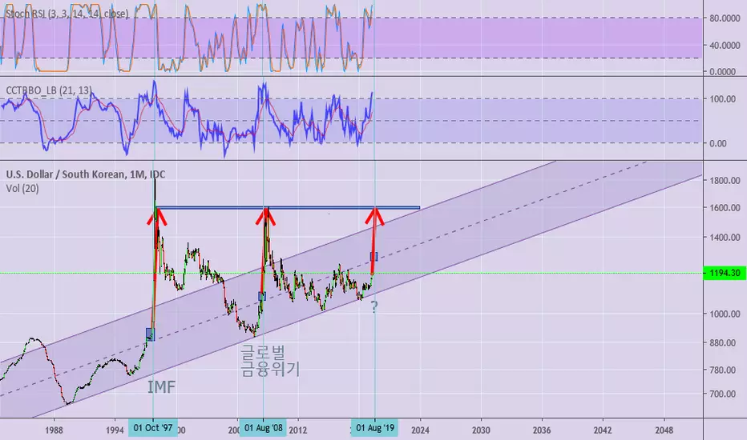Select the question mark annotation near 2019
Screen dimensions: 747x440
point(374,307)
